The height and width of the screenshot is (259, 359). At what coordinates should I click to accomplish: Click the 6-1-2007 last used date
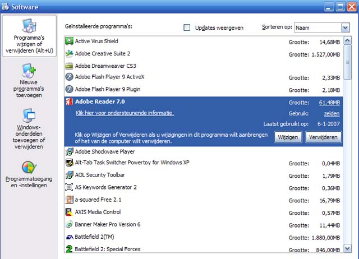(329, 124)
